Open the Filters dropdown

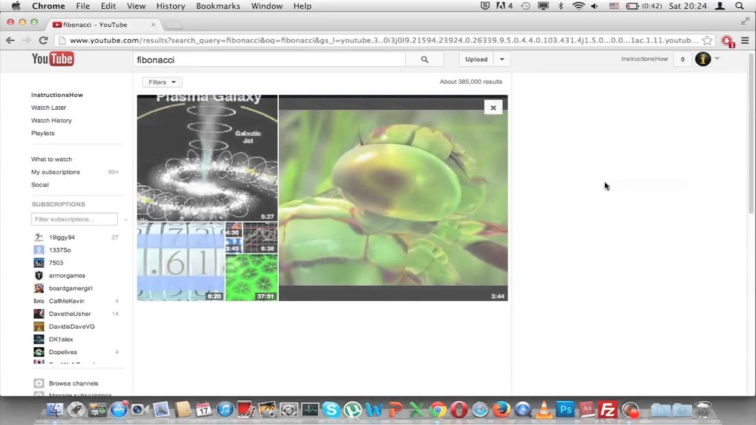[x=162, y=83]
